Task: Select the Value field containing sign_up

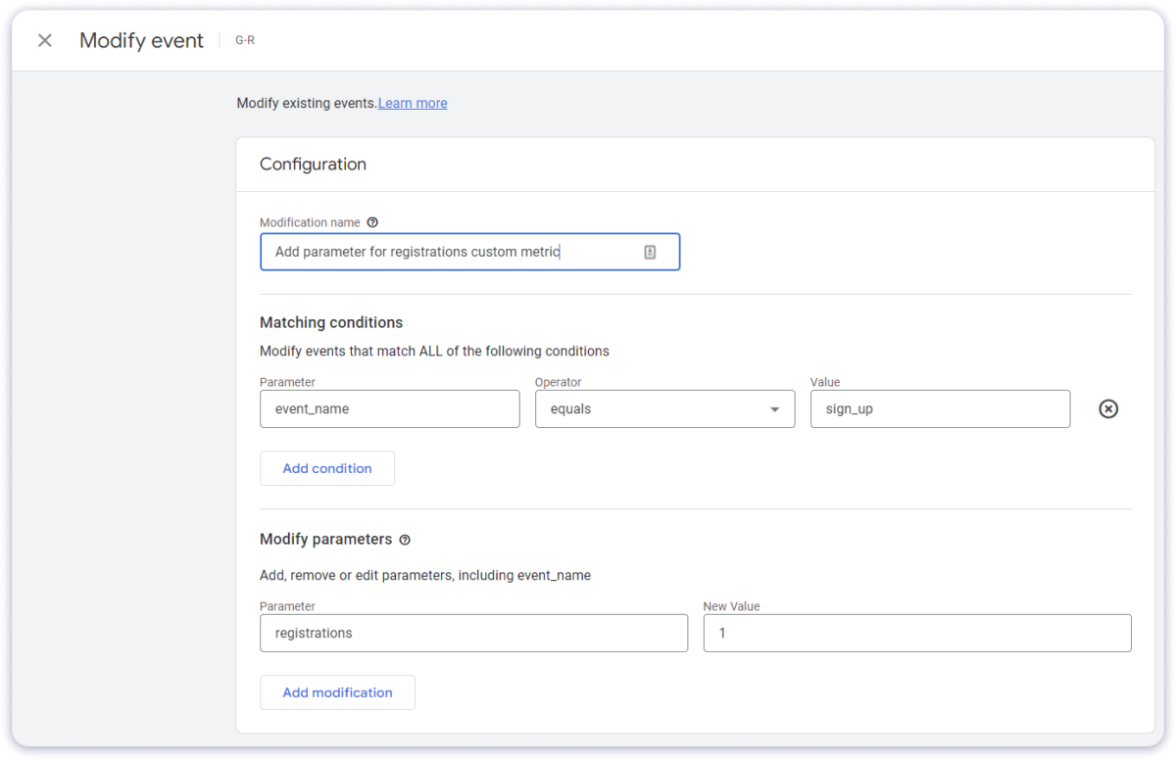Action: point(939,408)
